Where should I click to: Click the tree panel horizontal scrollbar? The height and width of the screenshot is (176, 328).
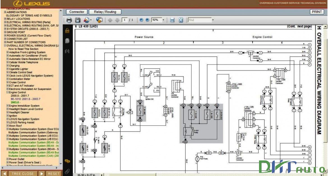pyautogui.click(x=29, y=167)
